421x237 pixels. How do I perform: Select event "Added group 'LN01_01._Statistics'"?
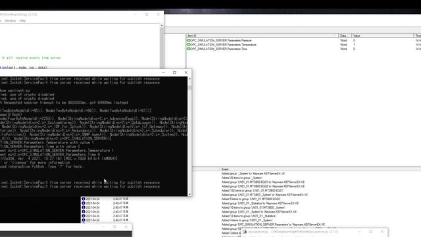260,203
